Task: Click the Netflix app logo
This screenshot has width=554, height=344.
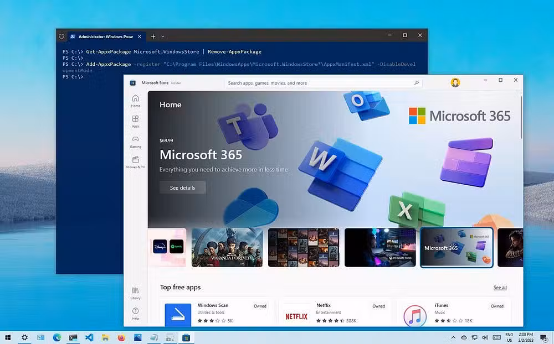Action: (296, 316)
